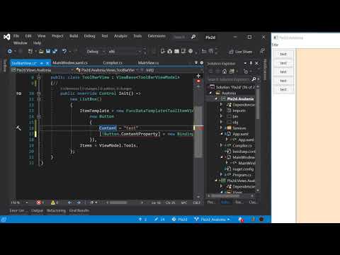Screen dimensions: 340x255
Task: Click the Live Share button
Action: point(241,52)
